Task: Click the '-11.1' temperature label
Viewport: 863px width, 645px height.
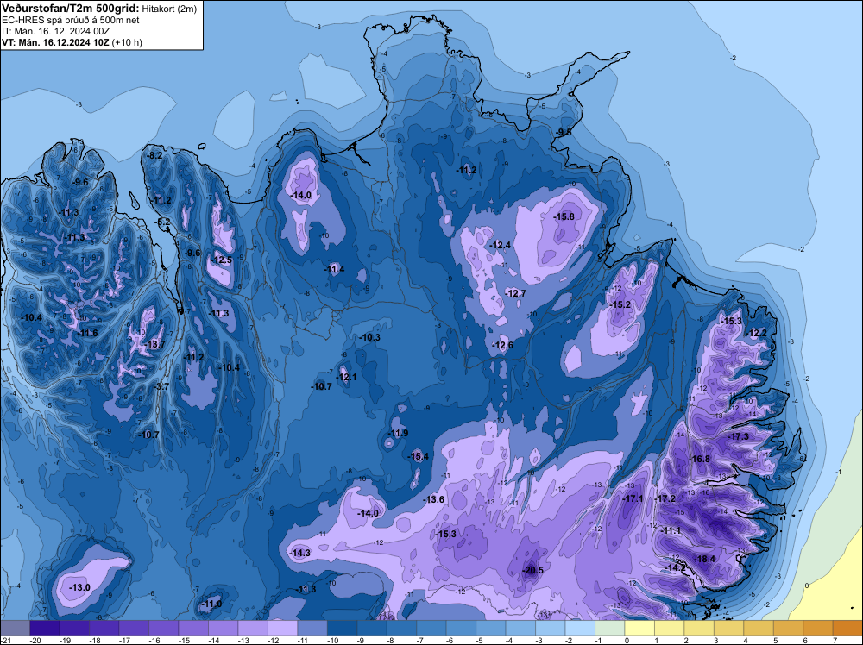Action: coord(671,530)
